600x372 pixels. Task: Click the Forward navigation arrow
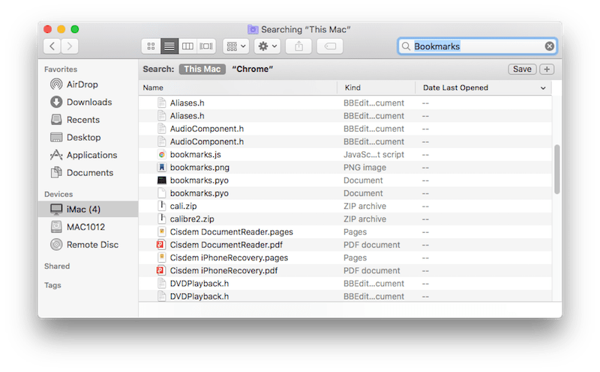pyautogui.click(x=70, y=46)
